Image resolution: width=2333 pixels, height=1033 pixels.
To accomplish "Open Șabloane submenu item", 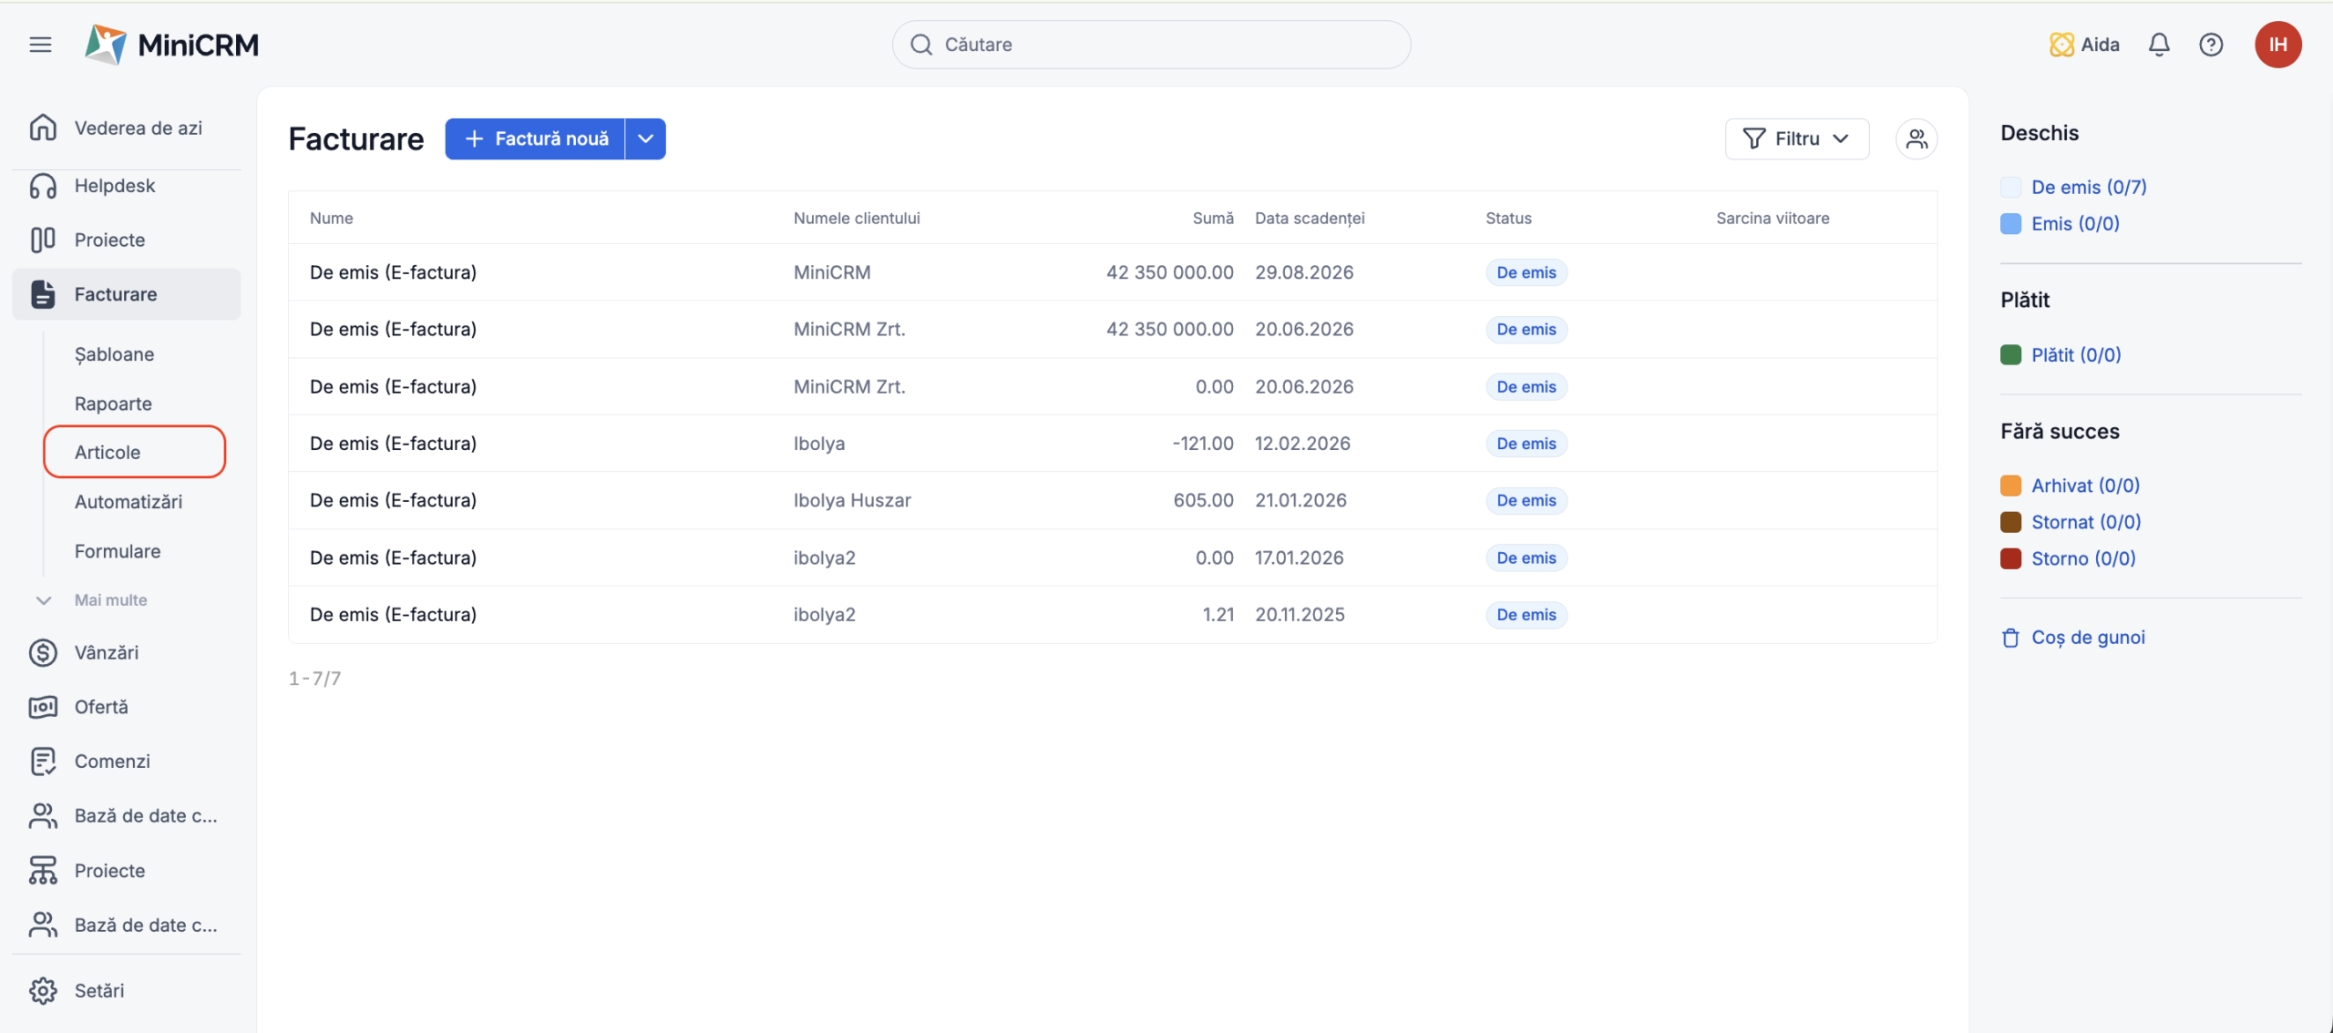I will 115,354.
